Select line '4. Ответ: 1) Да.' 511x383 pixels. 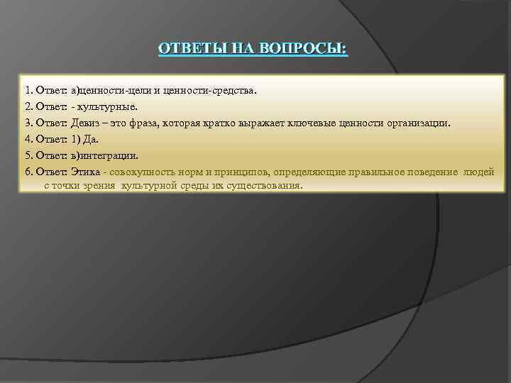tap(62, 140)
